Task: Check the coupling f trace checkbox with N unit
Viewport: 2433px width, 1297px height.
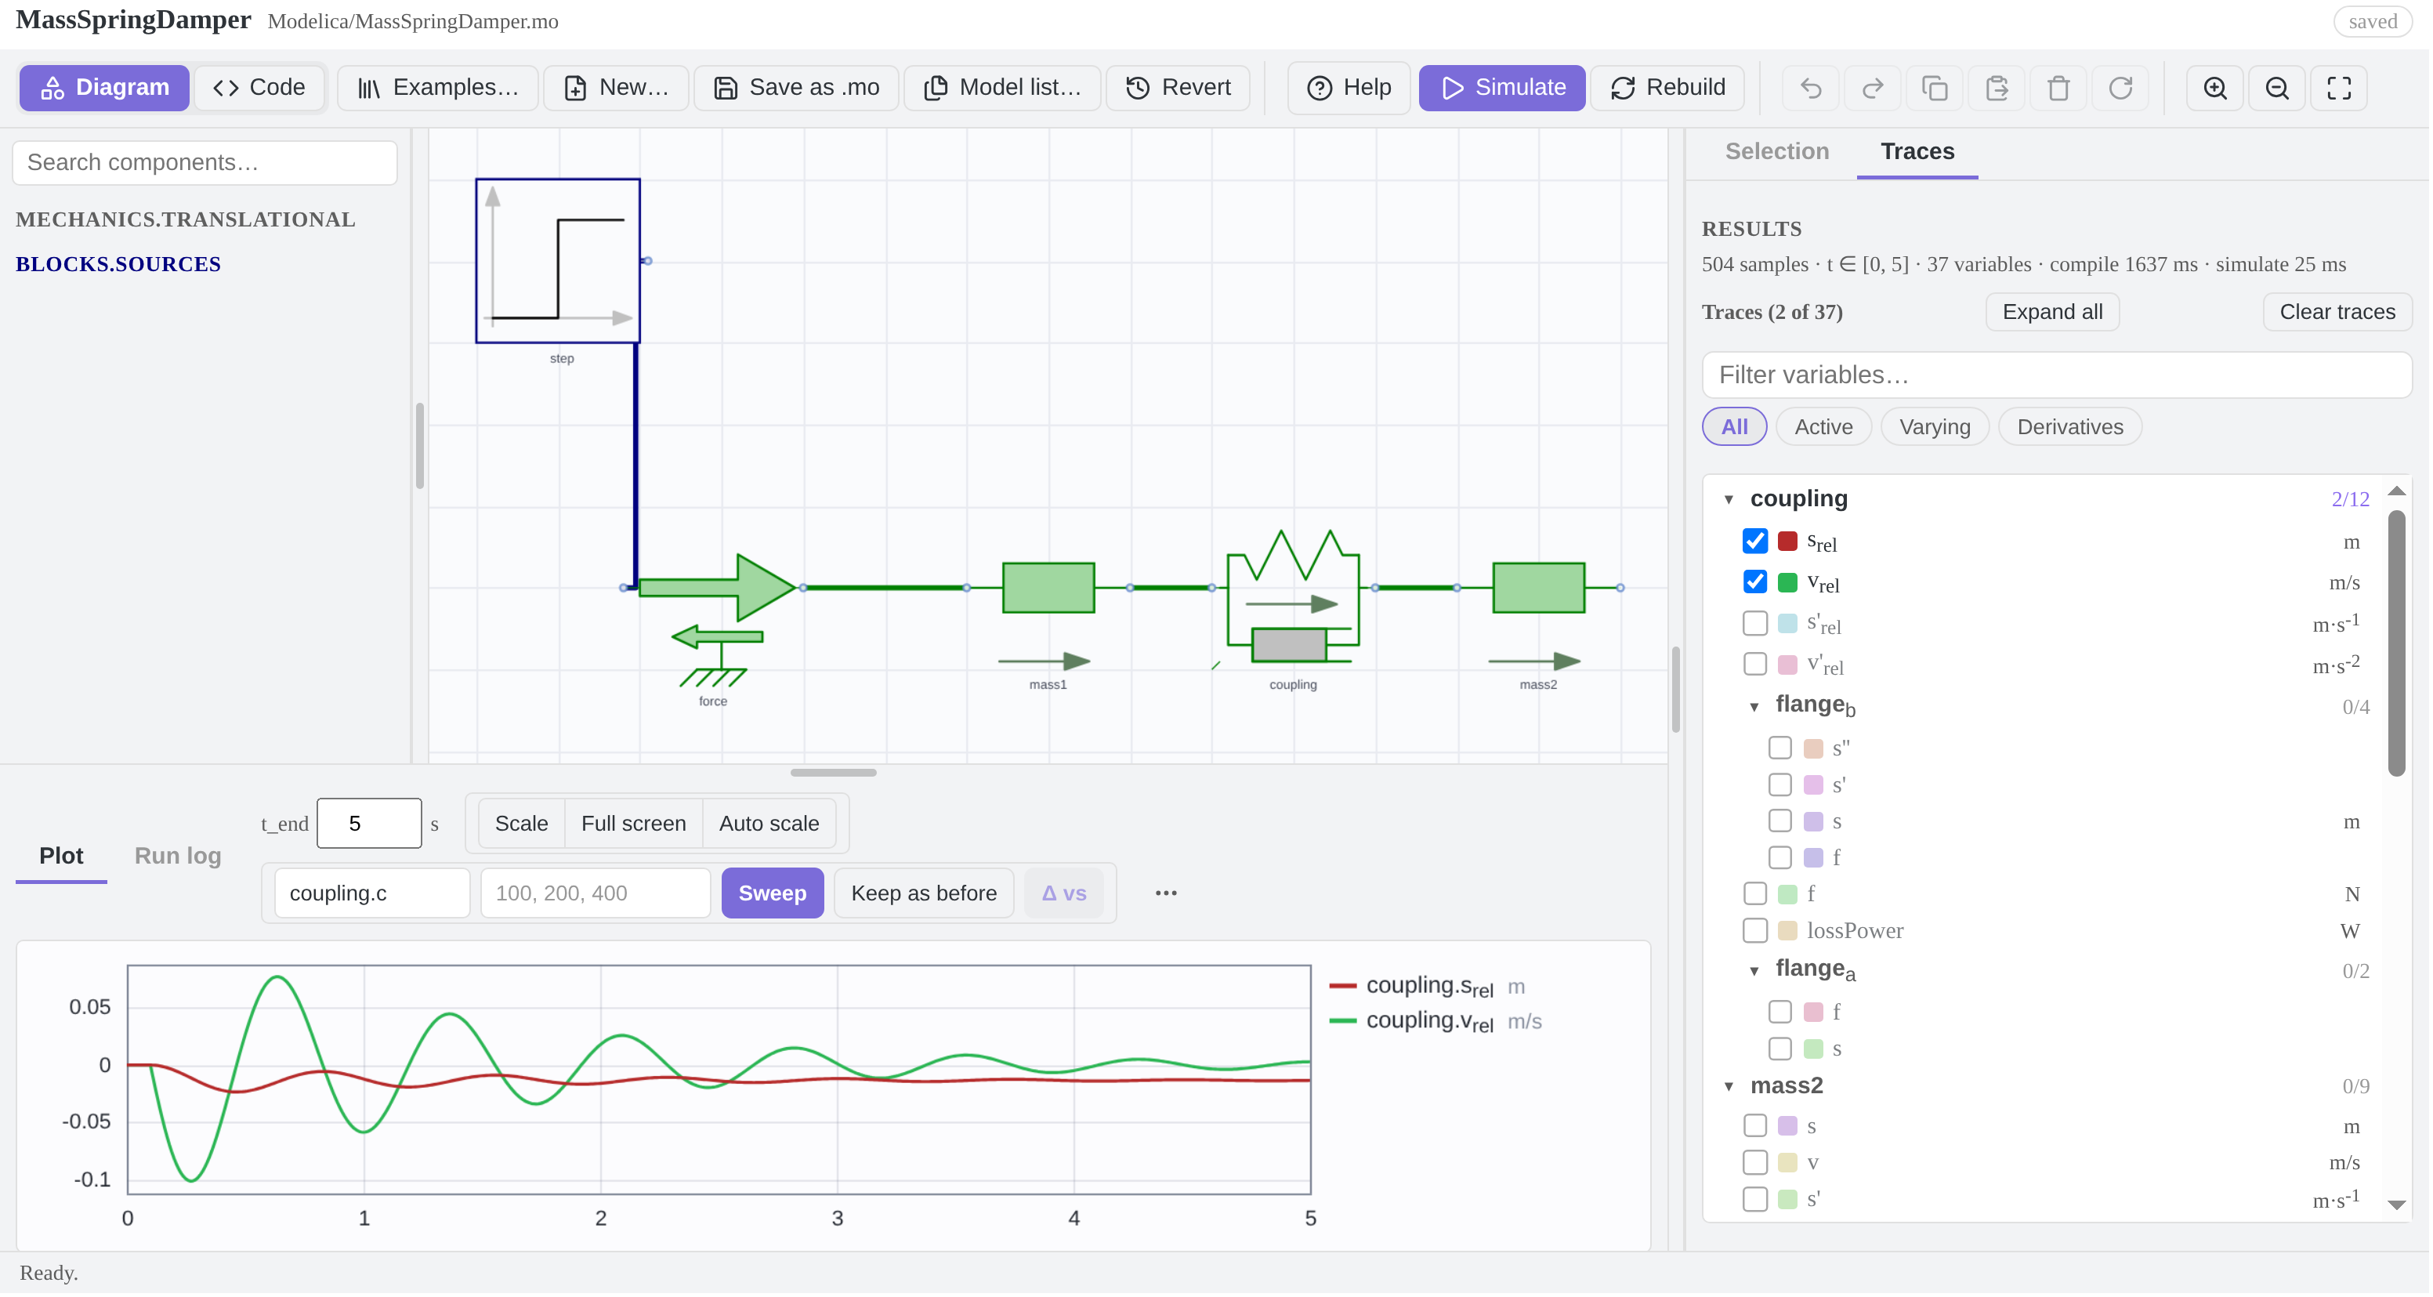Action: click(x=1755, y=893)
